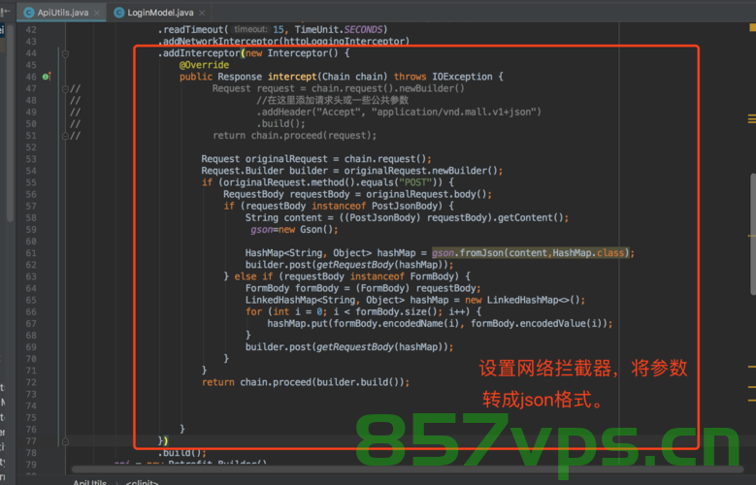This screenshot has width=756, height=485.
Task: Click the editor vertical scrollbar thumb
Action: (x=753, y=234)
